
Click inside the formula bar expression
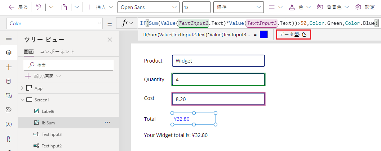click(x=258, y=23)
